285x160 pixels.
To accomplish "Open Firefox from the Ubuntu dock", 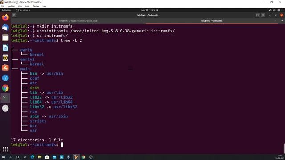I will coord(5,17).
